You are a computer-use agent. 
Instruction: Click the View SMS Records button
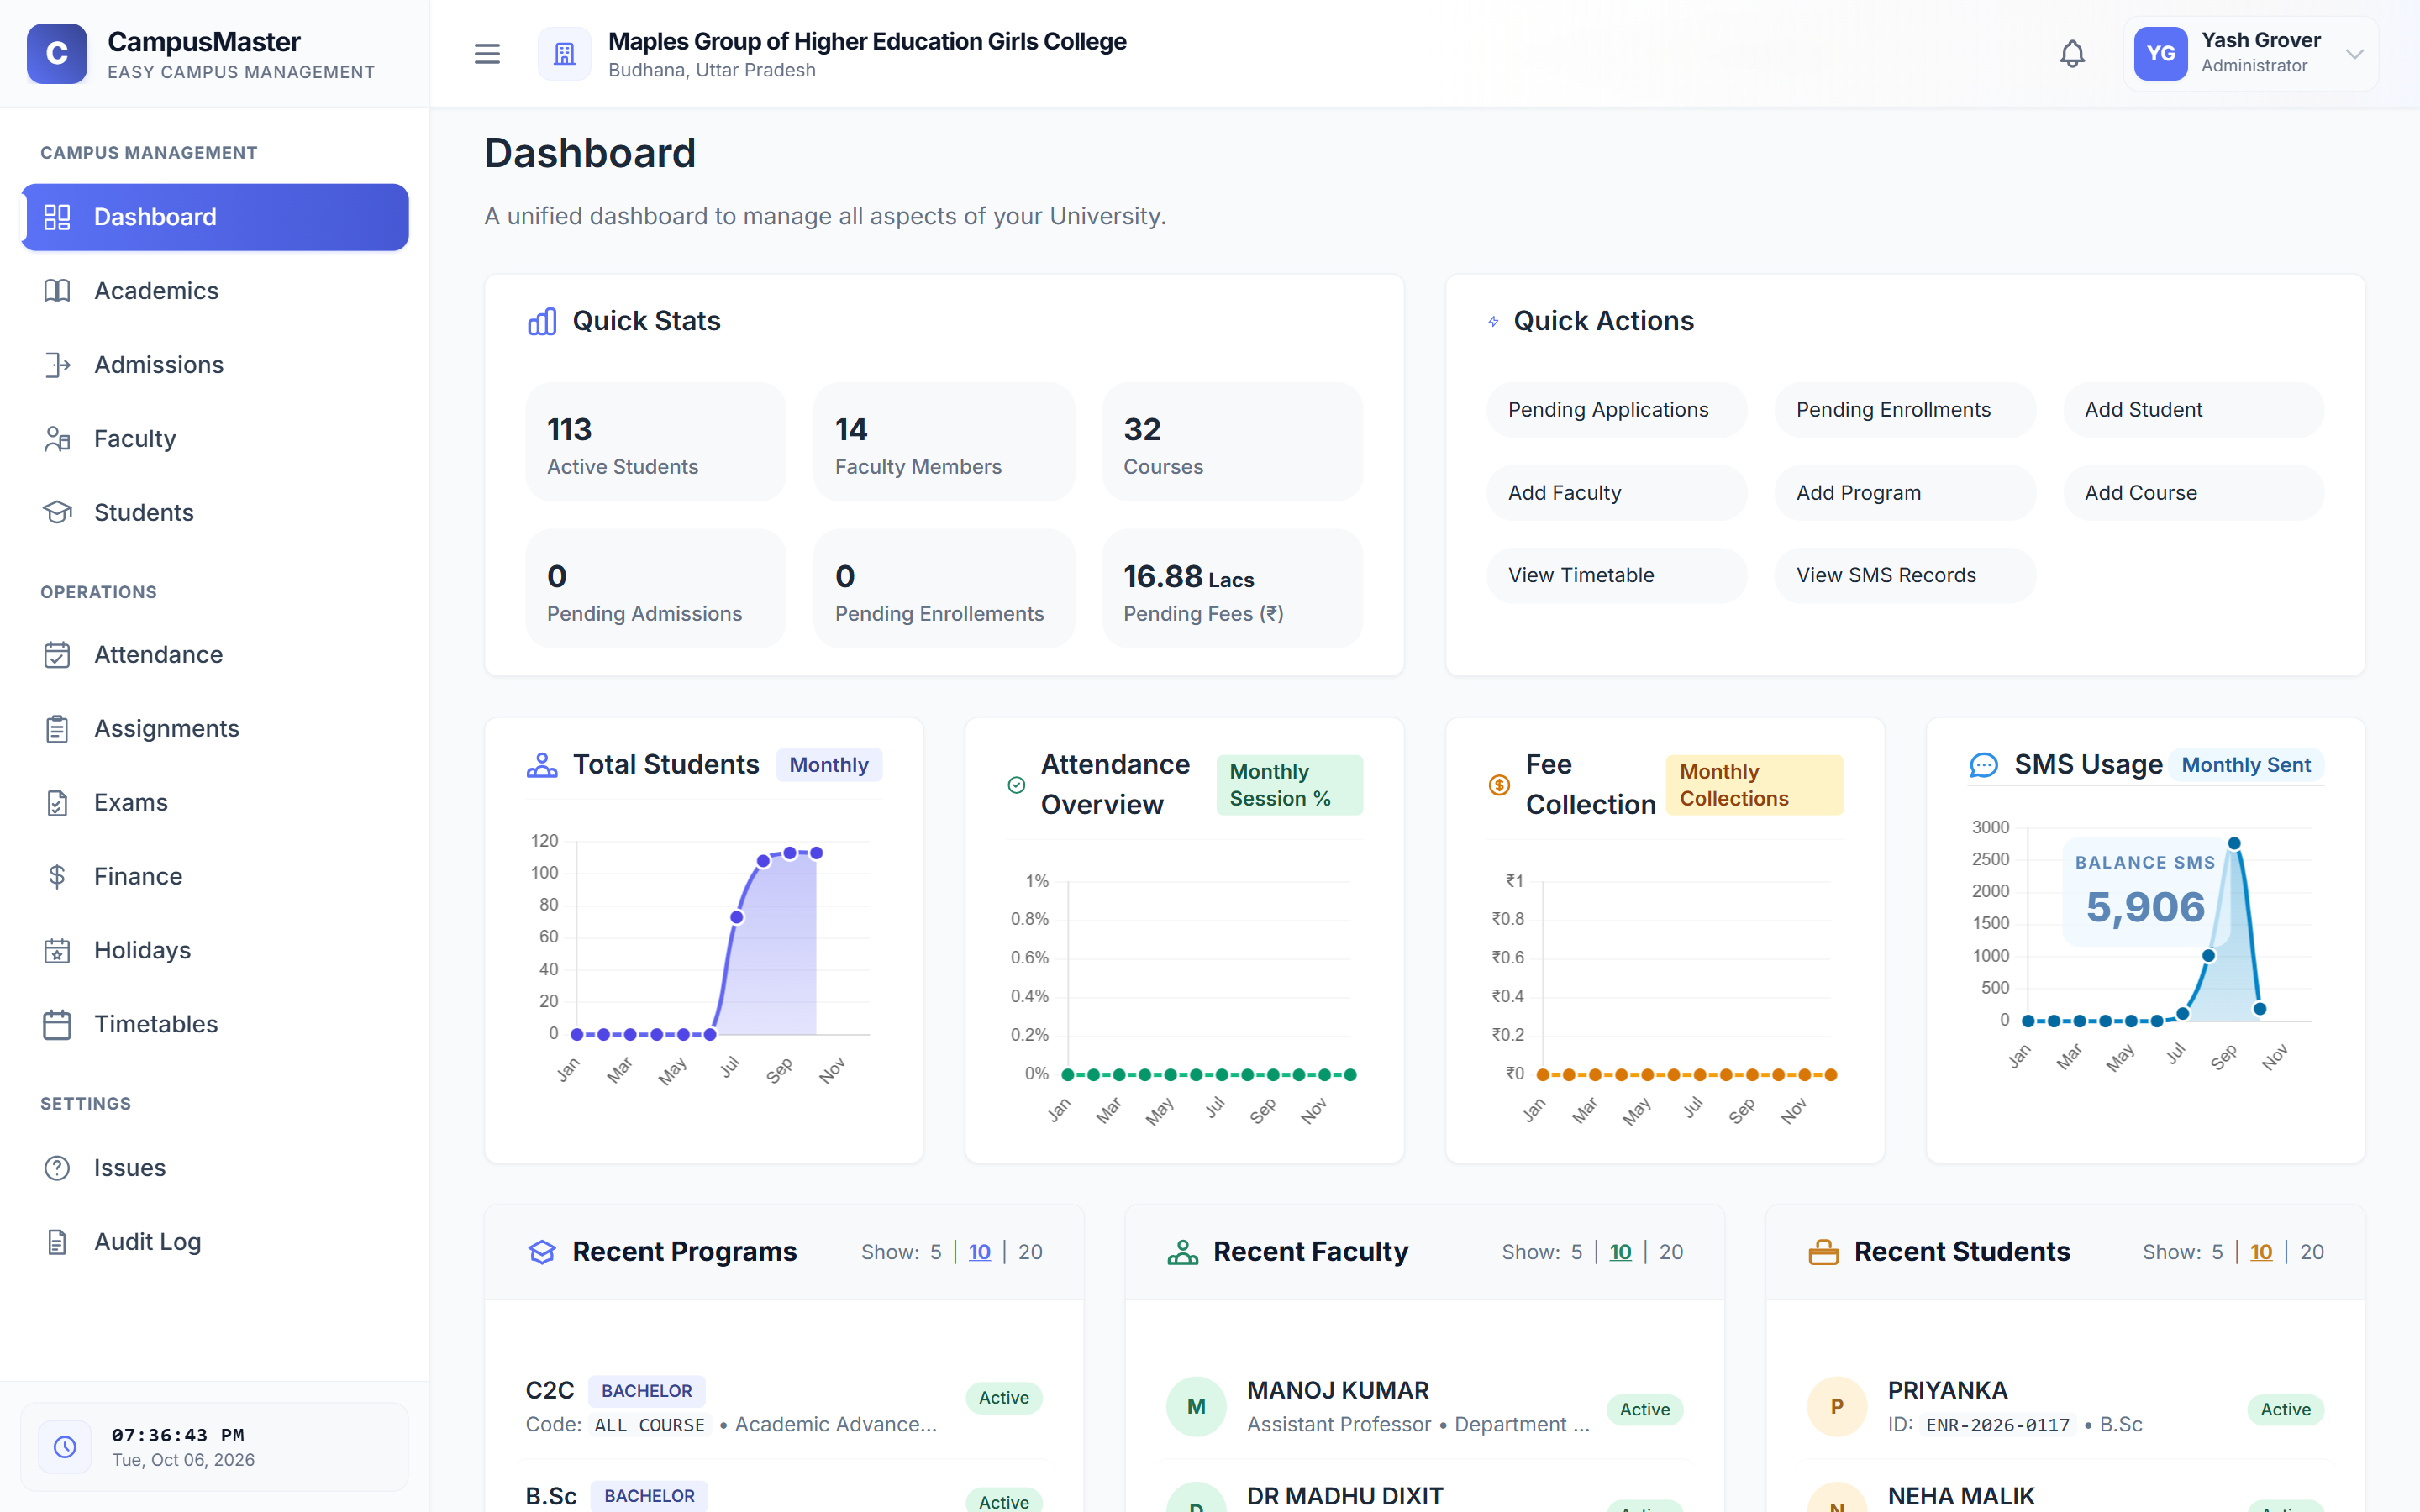click(x=1905, y=576)
